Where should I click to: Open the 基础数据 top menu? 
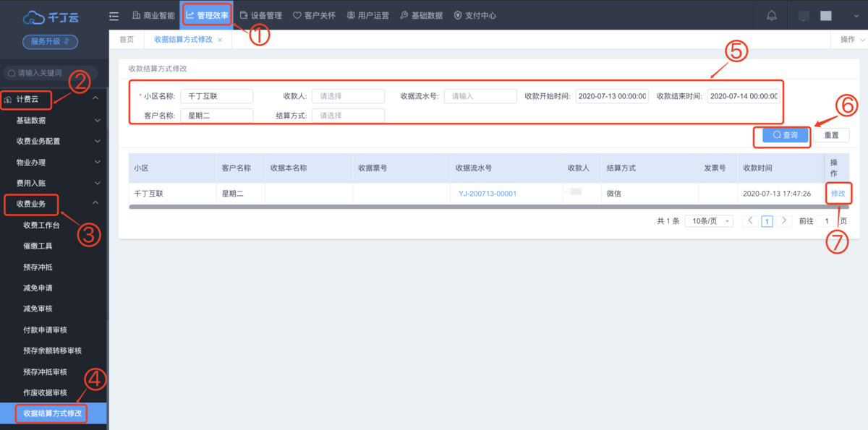click(x=421, y=15)
